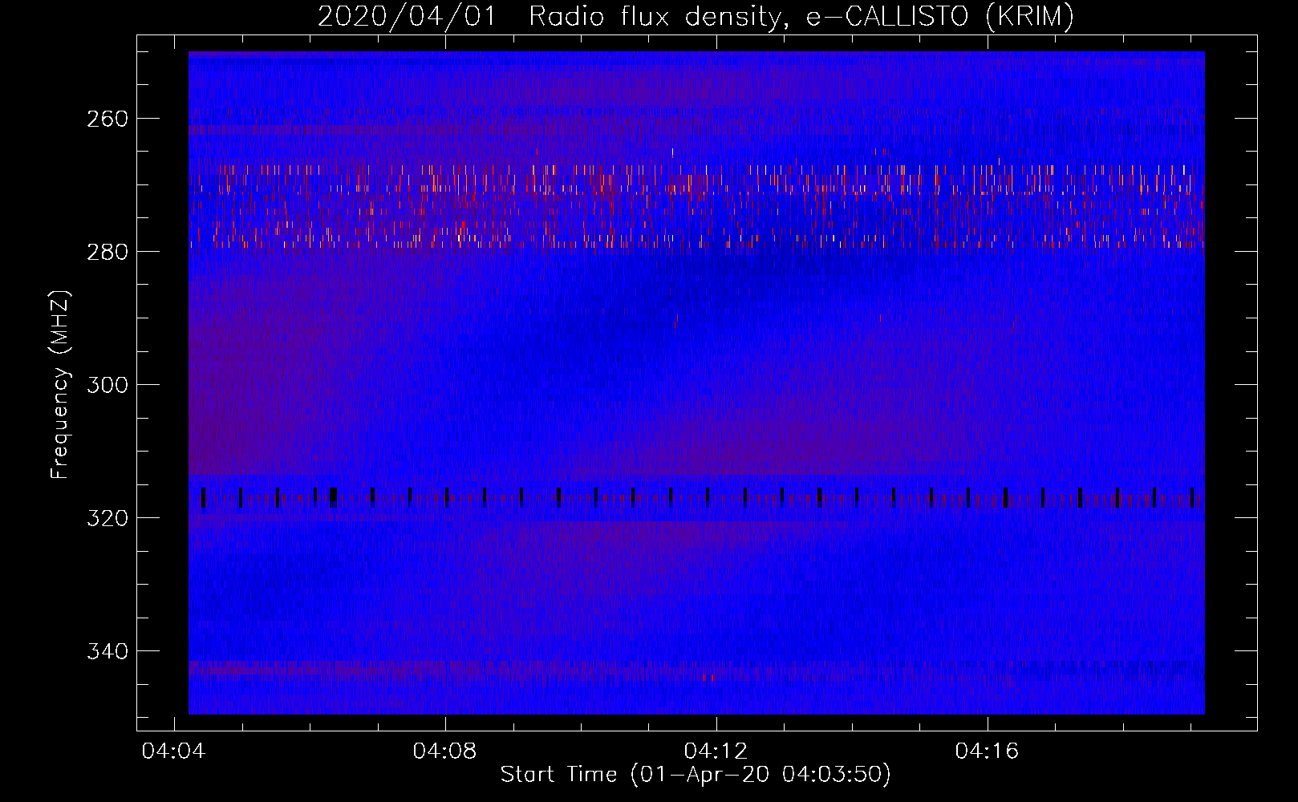The height and width of the screenshot is (802, 1298).
Task: Click the 'Start Time (01-Apr-20 04:03:50)' label
Action: point(696,775)
